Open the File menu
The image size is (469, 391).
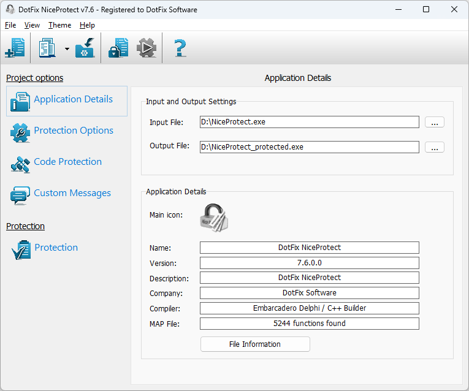pyautogui.click(x=10, y=25)
